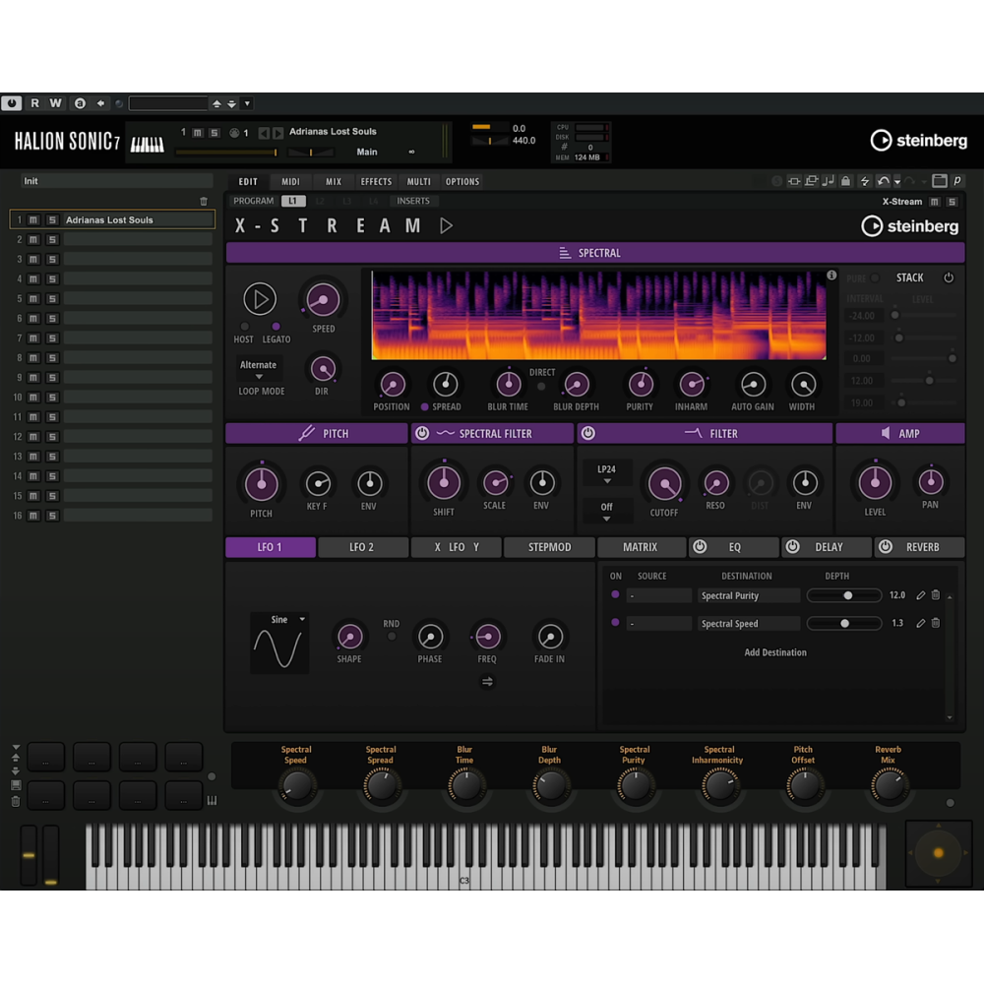The image size is (984, 984).
Task: Click the Inharmonicity knob
Action: coord(692,386)
